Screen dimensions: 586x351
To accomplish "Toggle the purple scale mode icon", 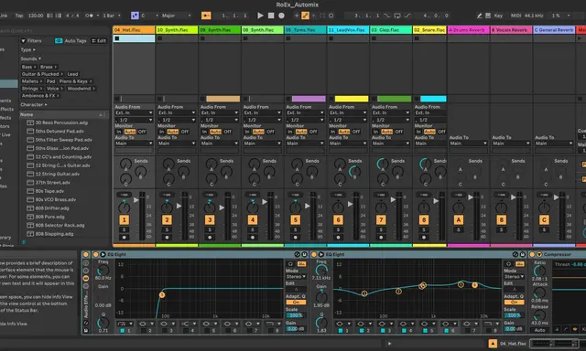I will click(x=135, y=16).
